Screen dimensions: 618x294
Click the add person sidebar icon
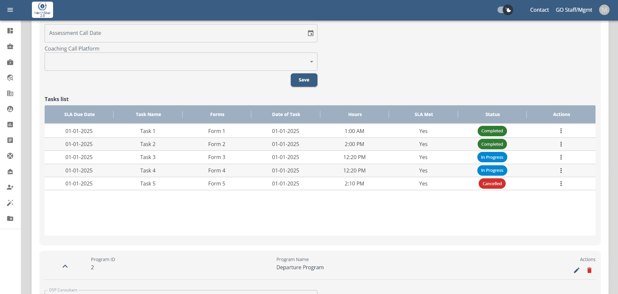pos(10,187)
